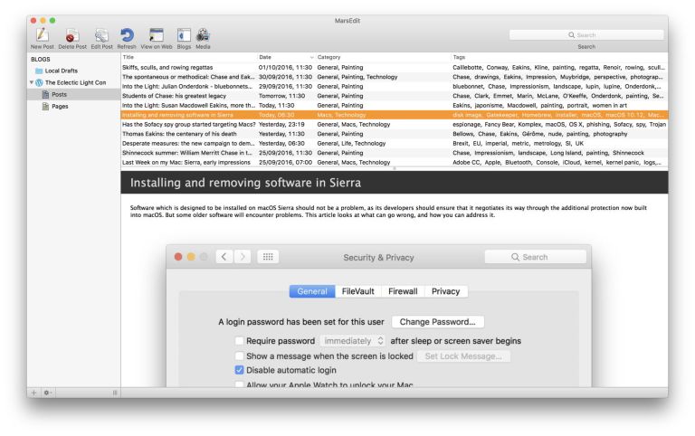Switch to the Privacy tab
This screenshot has height=436, width=695.
point(446,291)
